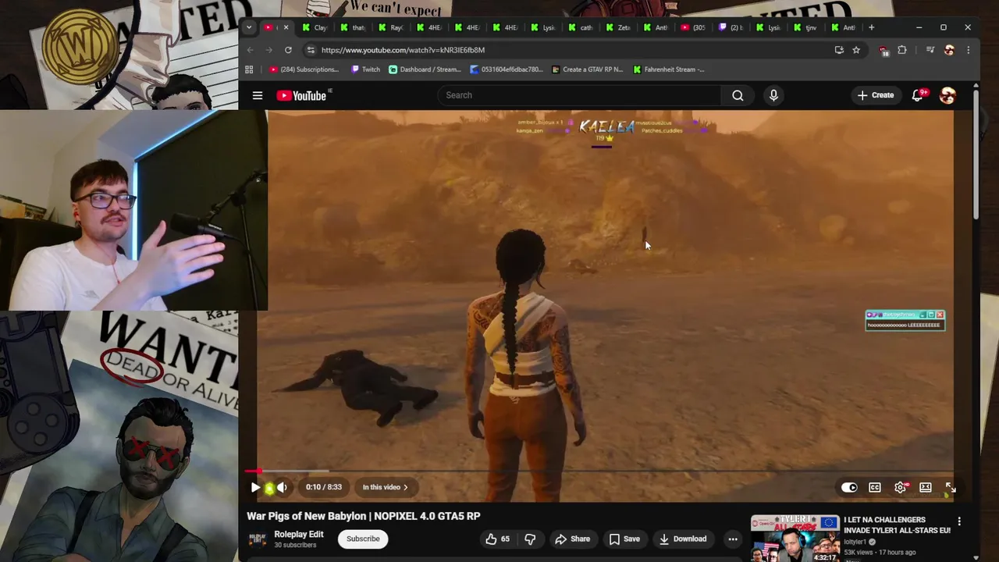999x562 pixels.
Task: Enter full screen mode
Action: (951, 487)
